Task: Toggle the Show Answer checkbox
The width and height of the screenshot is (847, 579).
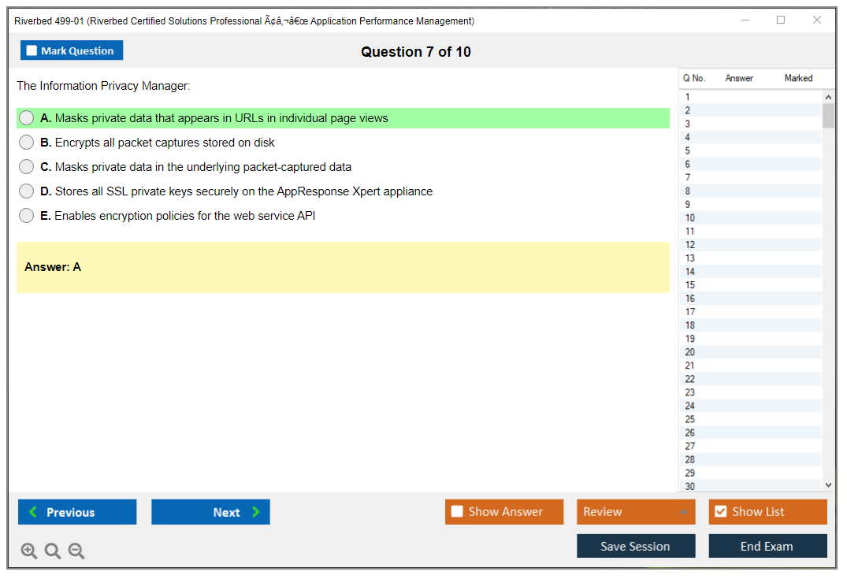Action: coord(458,512)
